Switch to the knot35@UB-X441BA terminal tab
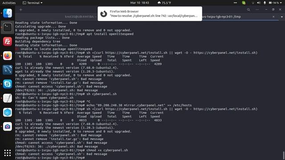The width and height of the screenshot is (285, 160). [81, 17]
